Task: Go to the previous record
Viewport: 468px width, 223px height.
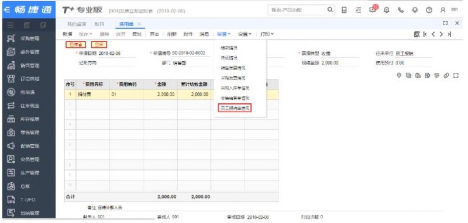Action: coord(433,34)
